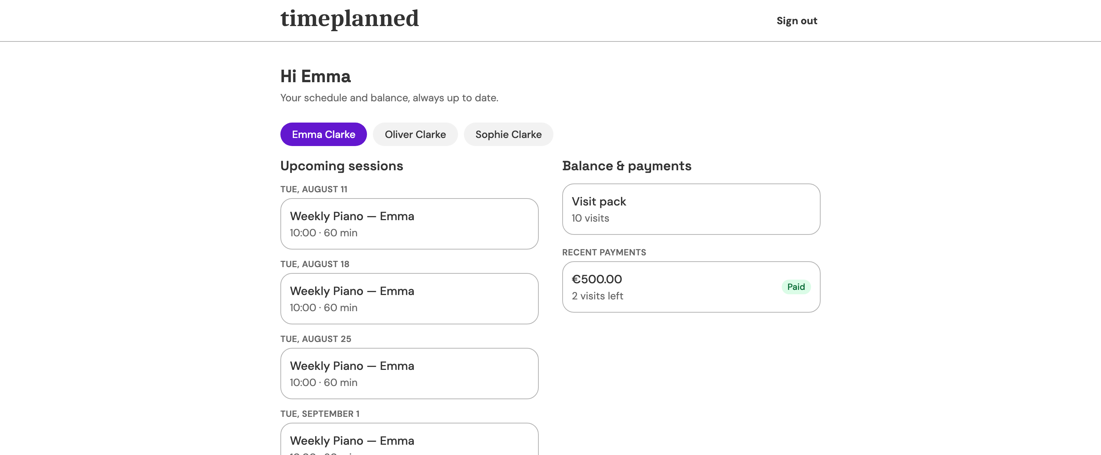Sign out of the account
This screenshot has height=455, width=1101.
(x=797, y=21)
